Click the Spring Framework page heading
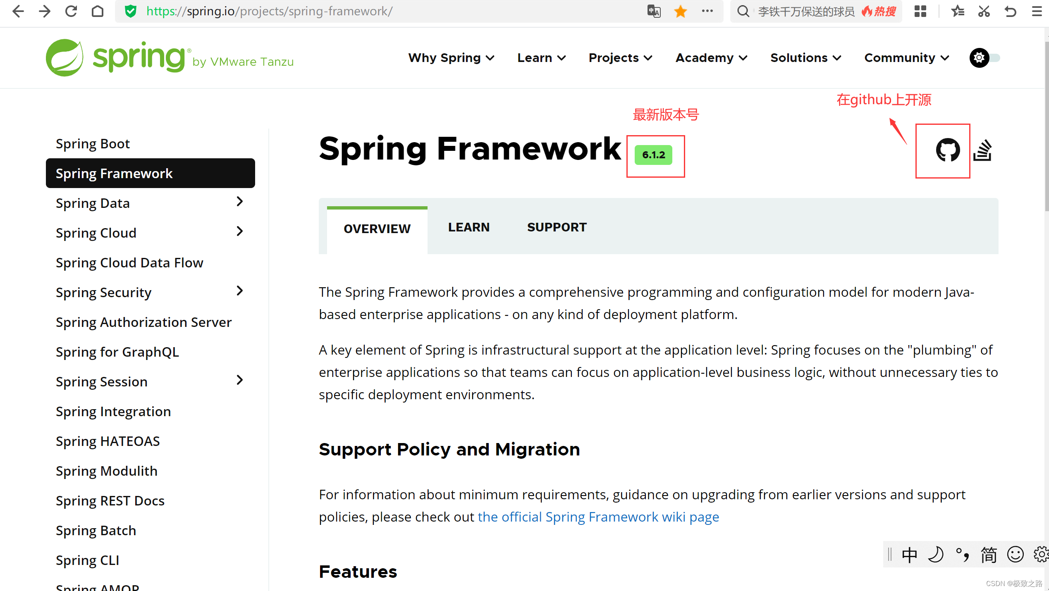 click(x=470, y=148)
